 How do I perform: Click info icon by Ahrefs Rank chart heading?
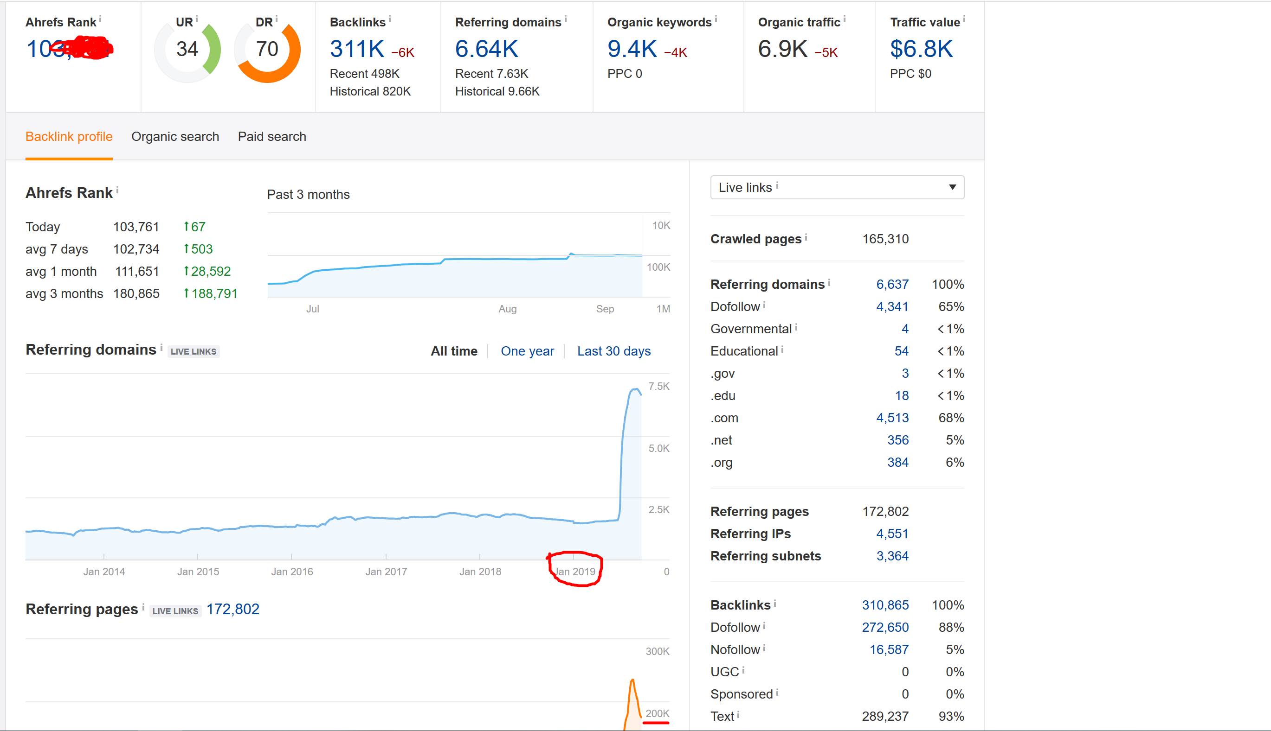click(117, 190)
